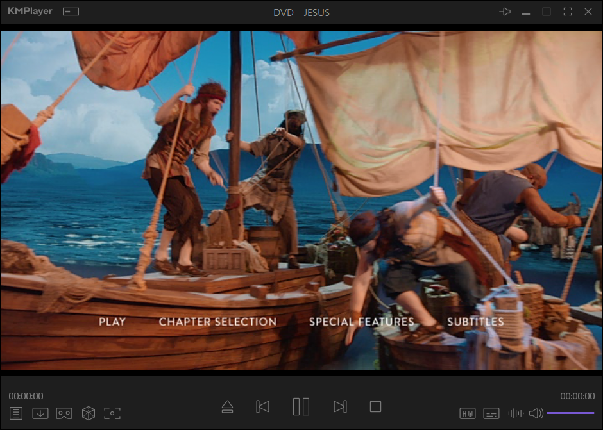Click the DVD - JESUS title text

pos(301,13)
